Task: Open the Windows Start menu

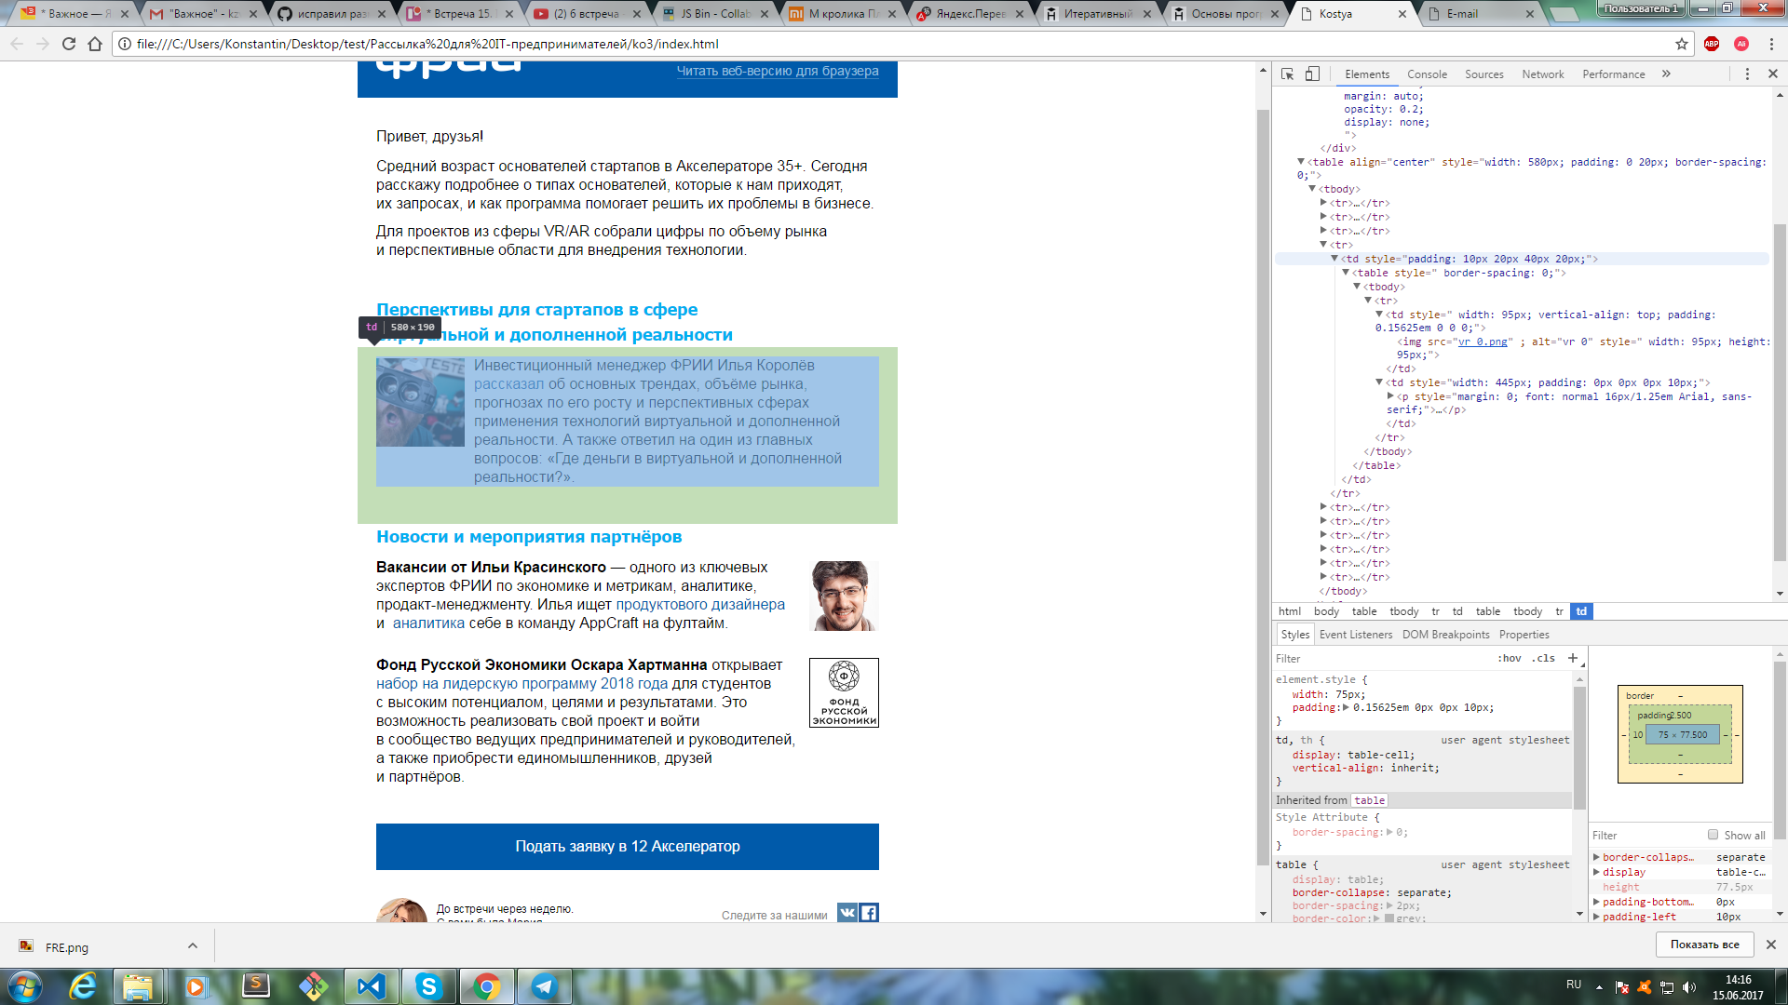Action: [x=24, y=986]
